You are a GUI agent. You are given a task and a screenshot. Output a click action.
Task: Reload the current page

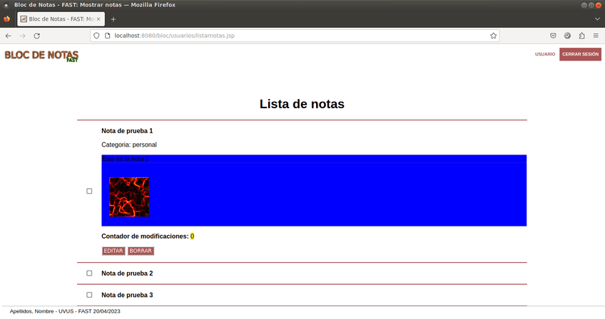click(x=36, y=36)
